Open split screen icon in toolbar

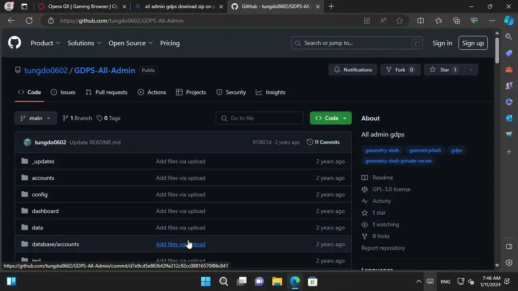[x=420, y=21]
